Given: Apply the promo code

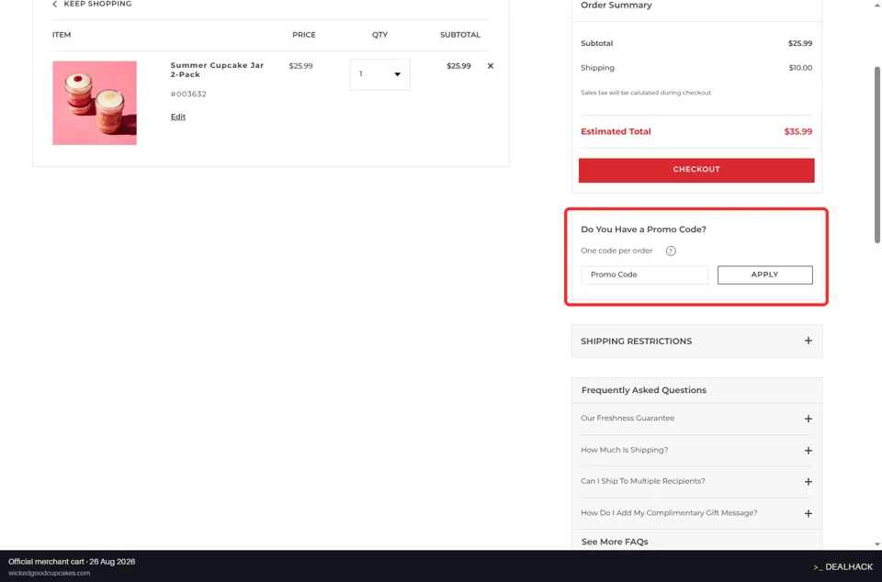Looking at the screenshot, I should 765,274.
